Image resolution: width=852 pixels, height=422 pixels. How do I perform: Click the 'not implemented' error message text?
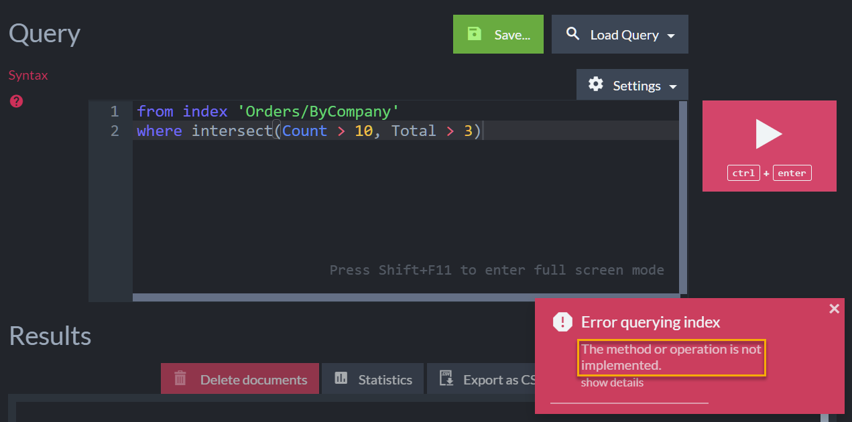tap(671, 357)
